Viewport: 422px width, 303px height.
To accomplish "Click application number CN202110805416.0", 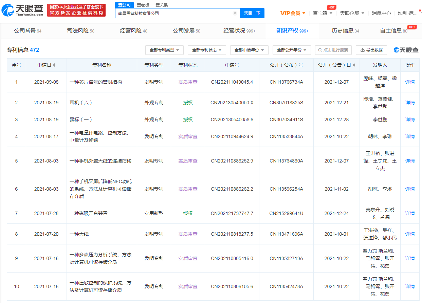I will pos(232,258).
